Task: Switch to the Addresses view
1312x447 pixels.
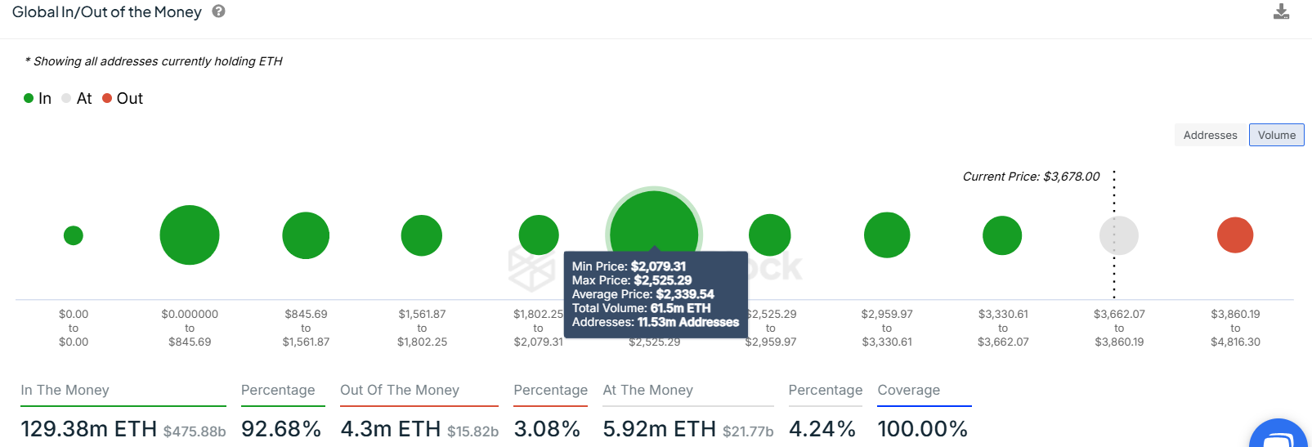Action: [x=1210, y=135]
